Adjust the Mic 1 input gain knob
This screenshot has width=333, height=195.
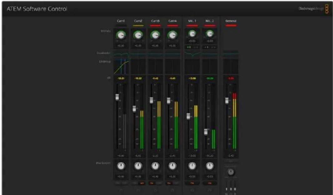(192, 33)
